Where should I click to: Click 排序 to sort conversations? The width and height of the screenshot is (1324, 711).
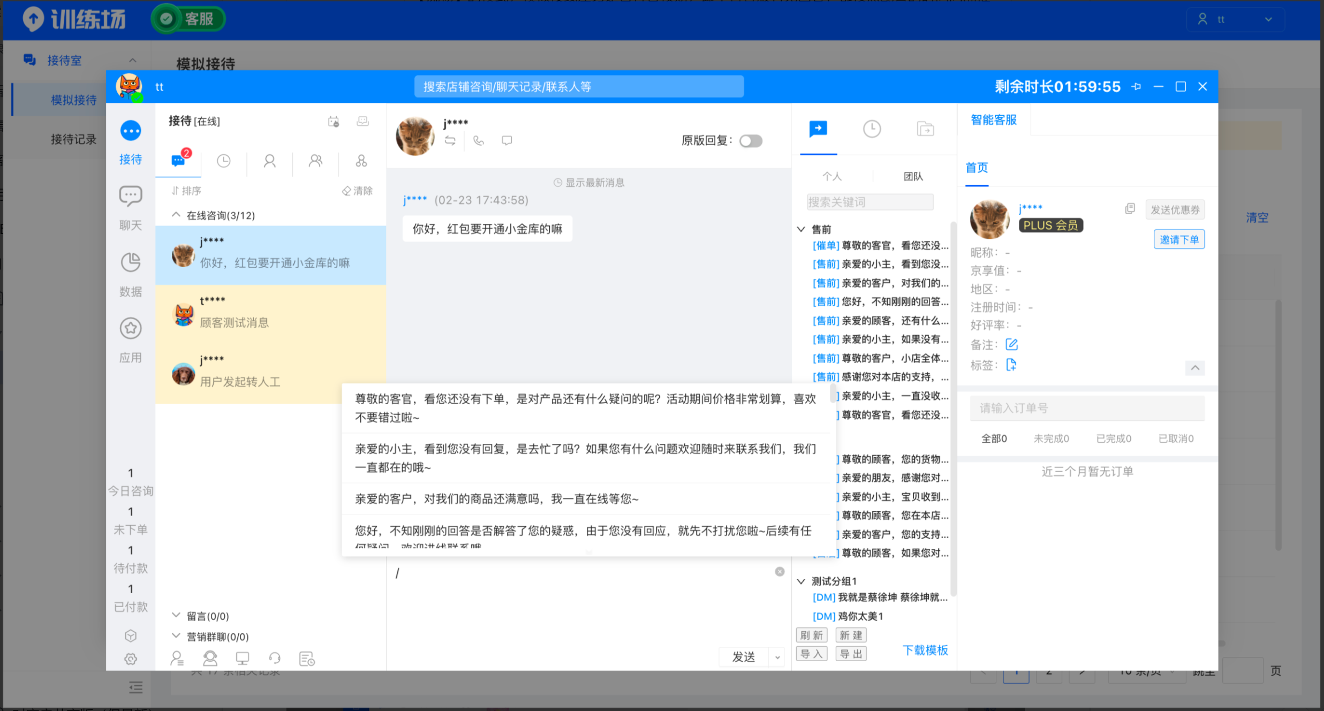[x=186, y=191]
